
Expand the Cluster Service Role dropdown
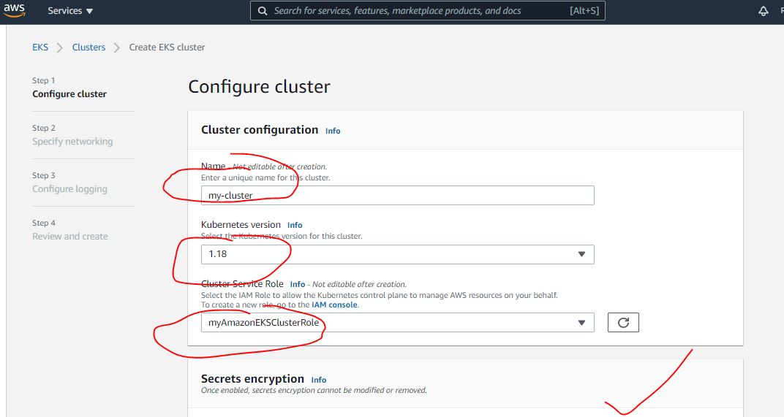pyautogui.click(x=397, y=323)
